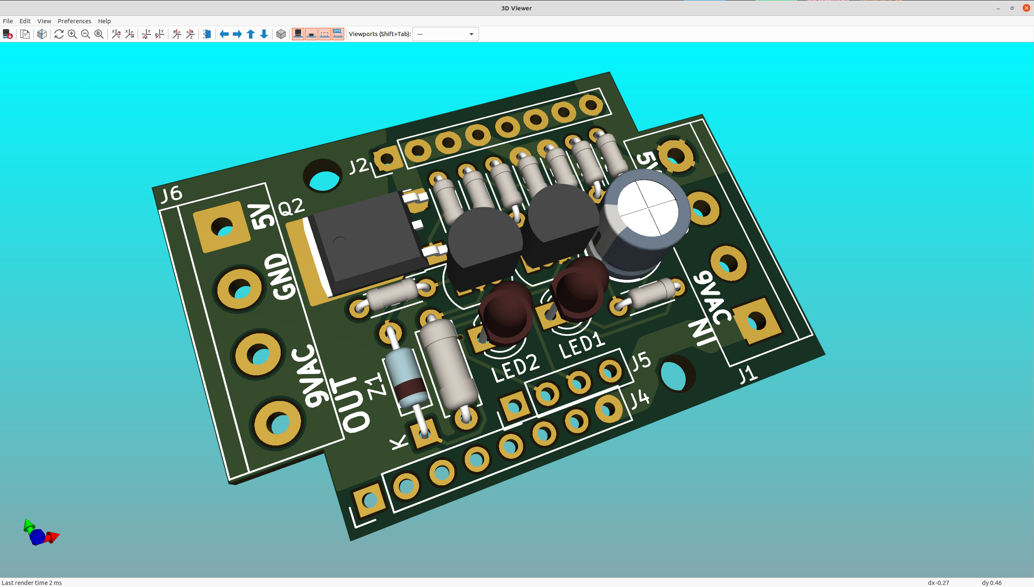Toggle not-in-position-file models display
The image size is (1034, 587).
[x=338, y=34]
